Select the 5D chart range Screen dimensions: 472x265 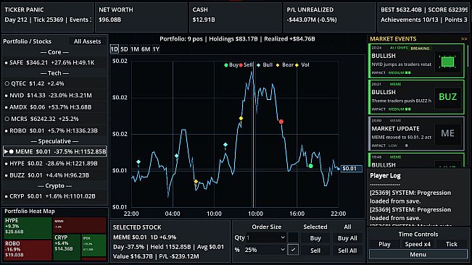pyautogui.click(x=124, y=49)
